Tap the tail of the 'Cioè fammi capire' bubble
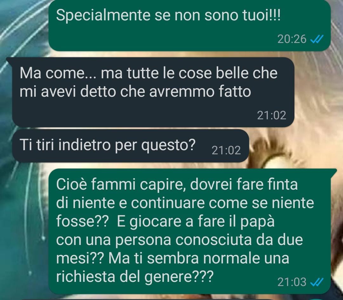Image resolution: width=343 pixels, height=300 pixels. coord(333,171)
